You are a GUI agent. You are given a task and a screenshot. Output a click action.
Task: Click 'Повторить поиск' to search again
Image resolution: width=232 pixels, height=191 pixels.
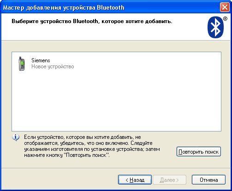point(199,152)
